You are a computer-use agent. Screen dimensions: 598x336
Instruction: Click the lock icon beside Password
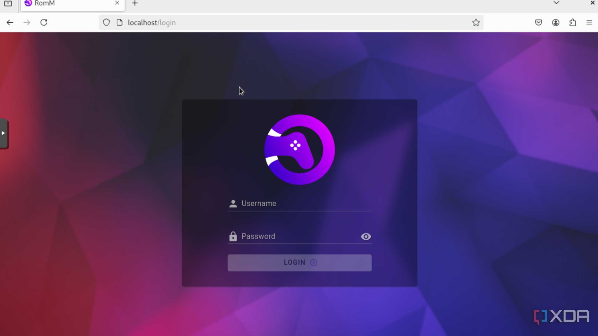pos(233,236)
